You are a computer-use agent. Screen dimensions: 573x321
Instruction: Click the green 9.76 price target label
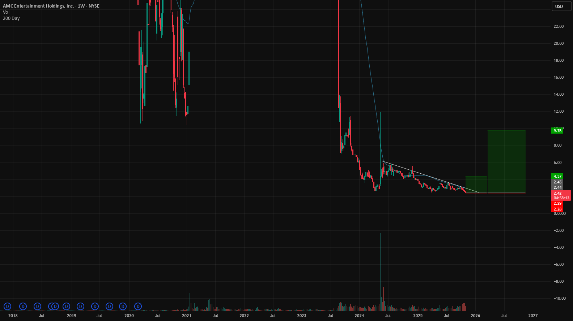pos(557,131)
